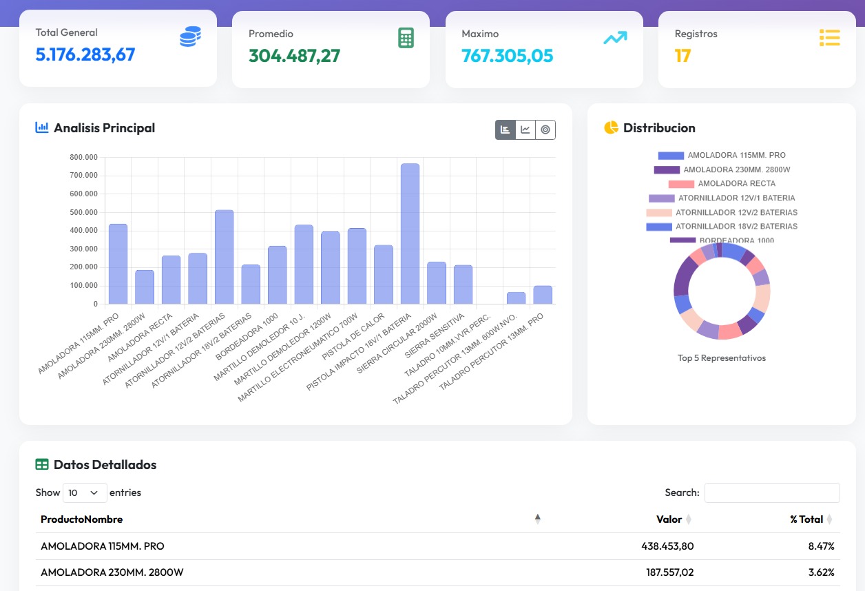Sort table by ProductoNombre column
The image size is (865, 591).
[x=82, y=519]
